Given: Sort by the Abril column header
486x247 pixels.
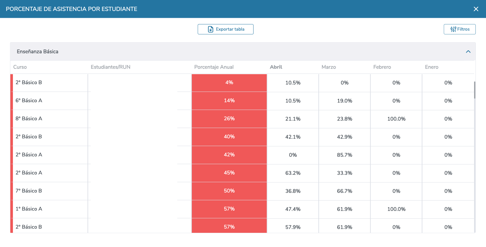Looking at the screenshot, I should pyautogui.click(x=276, y=67).
